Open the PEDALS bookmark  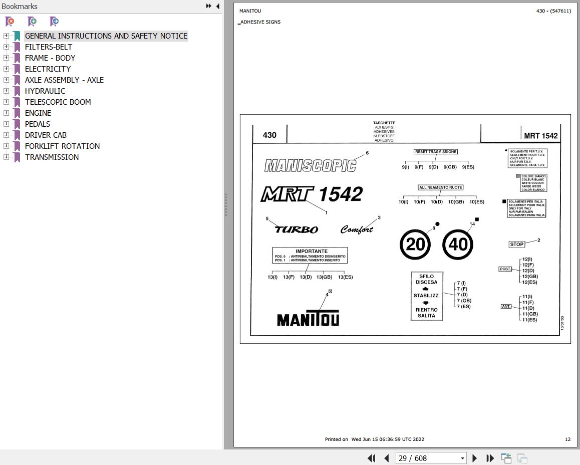(x=38, y=124)
